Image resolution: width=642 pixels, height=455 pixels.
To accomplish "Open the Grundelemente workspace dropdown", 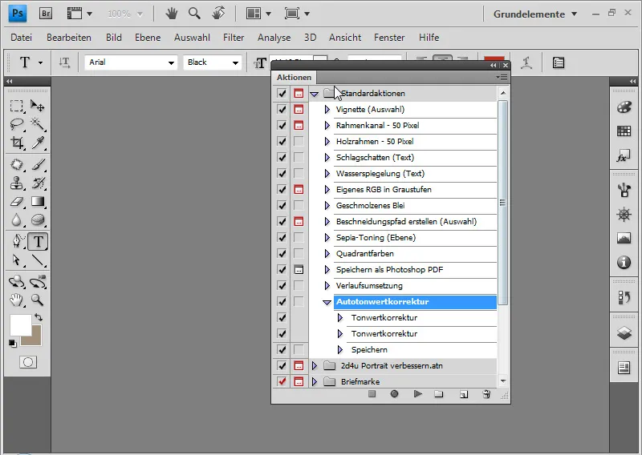I will click(534, 14).
